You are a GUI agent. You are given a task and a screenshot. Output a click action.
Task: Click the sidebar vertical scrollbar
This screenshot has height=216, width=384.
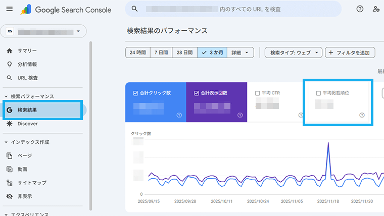point(90,126)
